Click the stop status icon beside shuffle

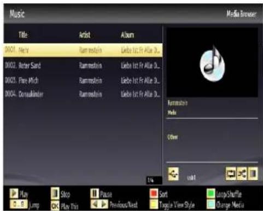point(253,174)
